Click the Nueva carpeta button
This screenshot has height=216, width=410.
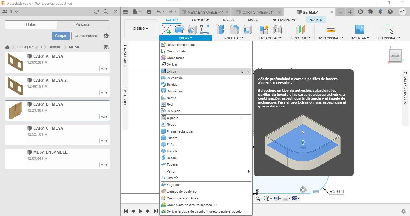coord(86,36)
